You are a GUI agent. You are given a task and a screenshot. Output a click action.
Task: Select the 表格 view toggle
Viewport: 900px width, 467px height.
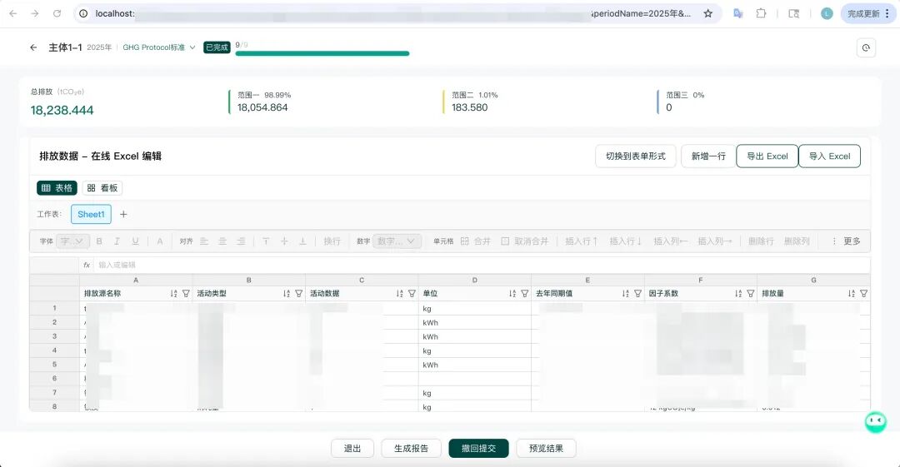pyautogui.click(x=57, y=188)
